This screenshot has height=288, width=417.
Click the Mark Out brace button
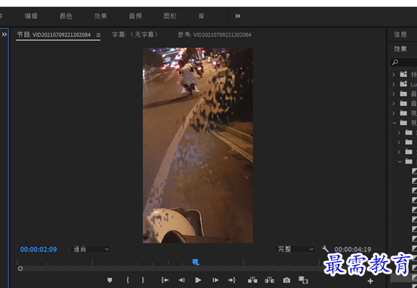coord(143,280)
